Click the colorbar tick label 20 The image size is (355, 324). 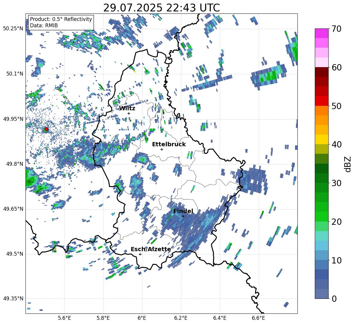337,222
